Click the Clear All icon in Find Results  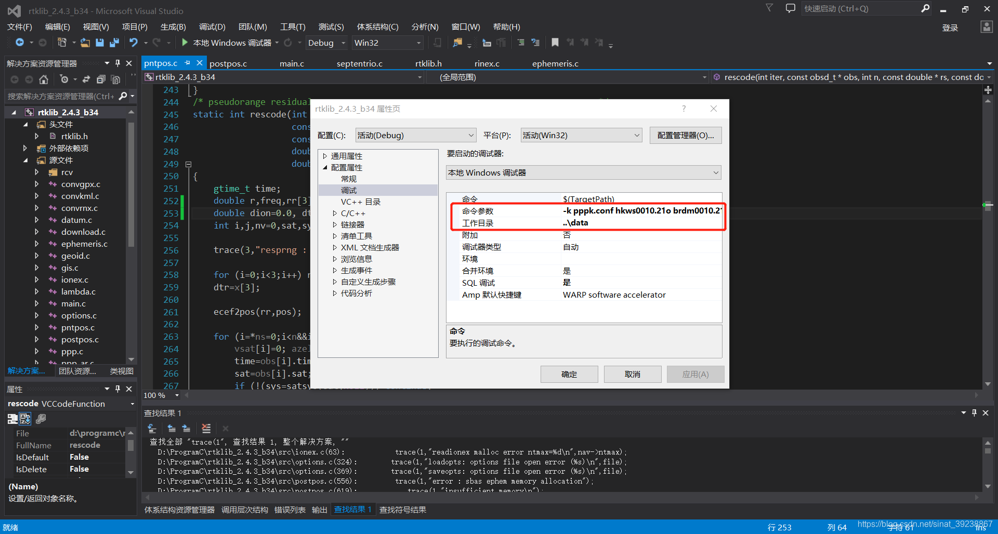(206, 429)
